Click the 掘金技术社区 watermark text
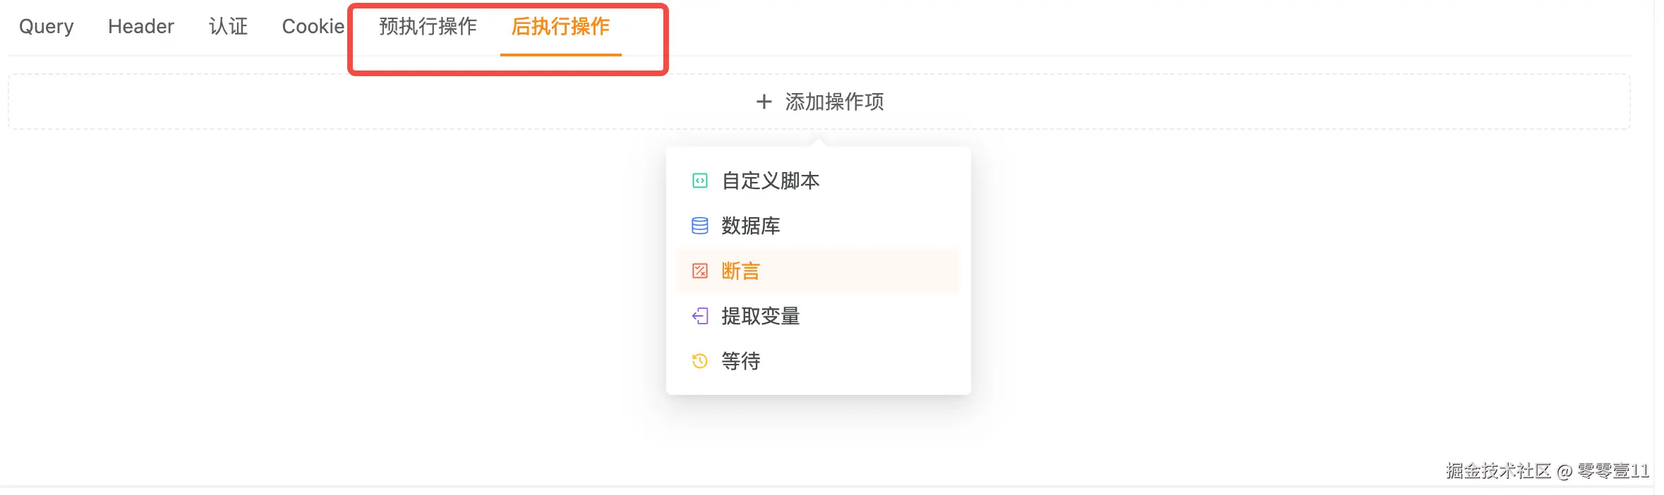This screenshot has height=495, width=1664. [1497, 471]
